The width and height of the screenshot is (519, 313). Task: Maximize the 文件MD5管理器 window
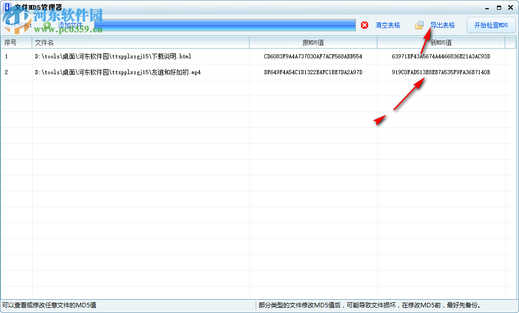[x=499, y=8]
